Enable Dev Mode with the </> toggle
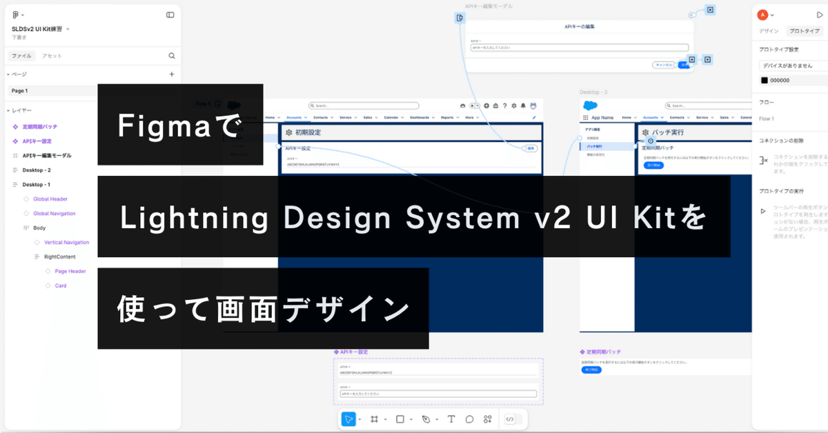This screenshot has height=433, width=828. click(x=509, y=419)
